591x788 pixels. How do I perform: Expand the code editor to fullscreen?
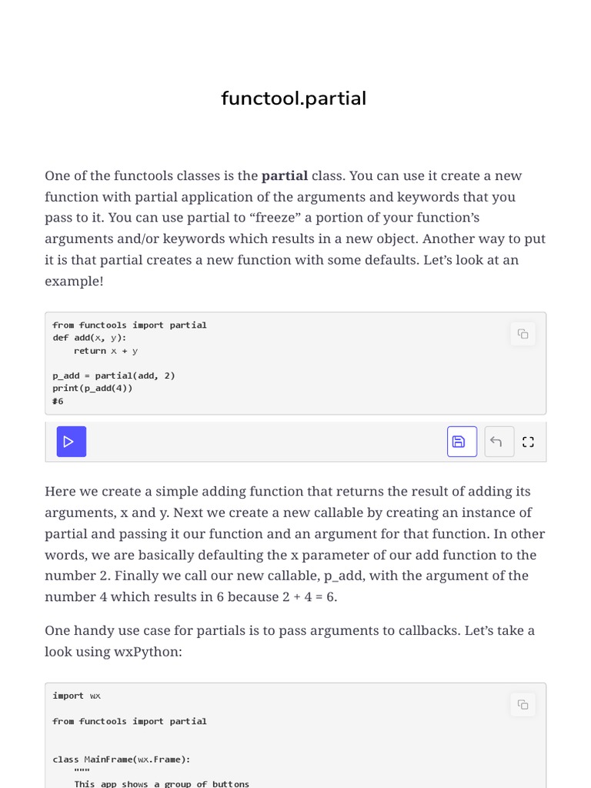(528, 442)
